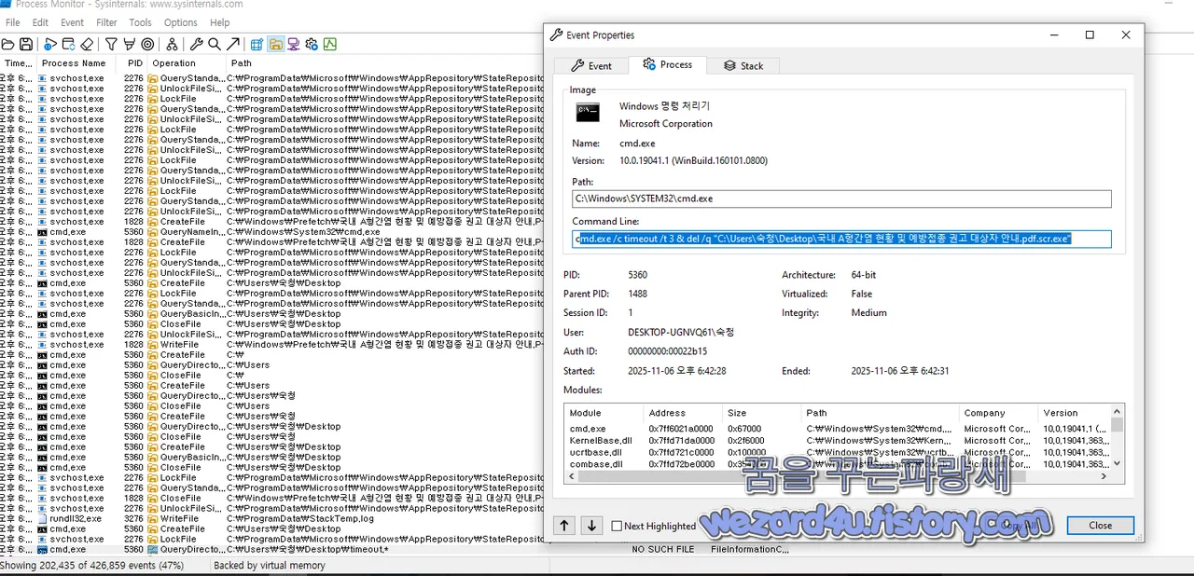The height and width of the screenshot is (576, 1194).
Task: Click the Jump To arrow icon
Action: 232,44
